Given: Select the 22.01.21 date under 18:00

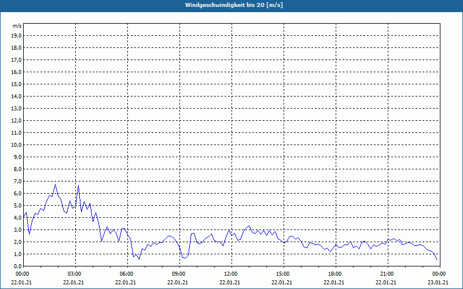Looking at the screenshot, I should [x=334, y=282].
